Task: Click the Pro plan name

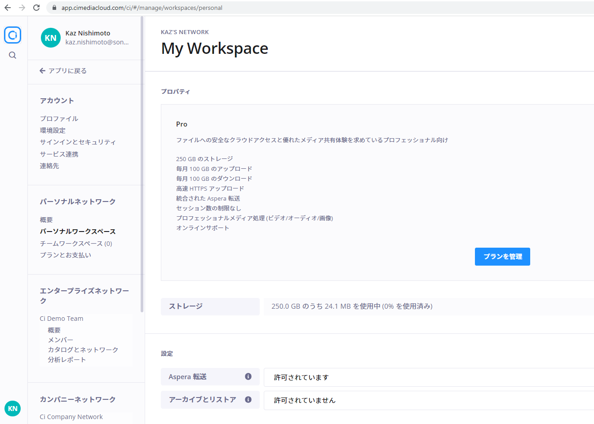Action: 182,124
